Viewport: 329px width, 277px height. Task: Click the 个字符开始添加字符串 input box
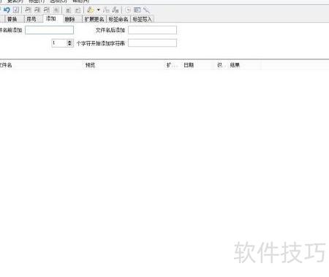(152, 43)
